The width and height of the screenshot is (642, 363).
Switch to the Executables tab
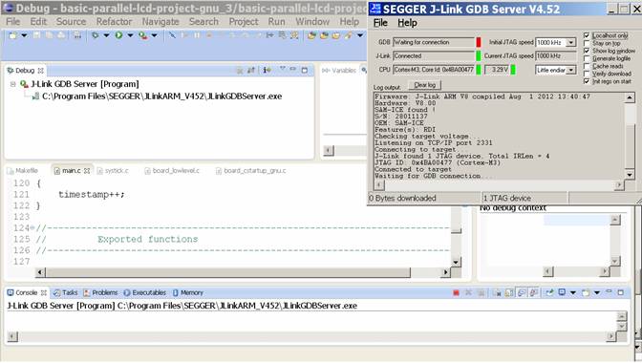pos(145,292)
